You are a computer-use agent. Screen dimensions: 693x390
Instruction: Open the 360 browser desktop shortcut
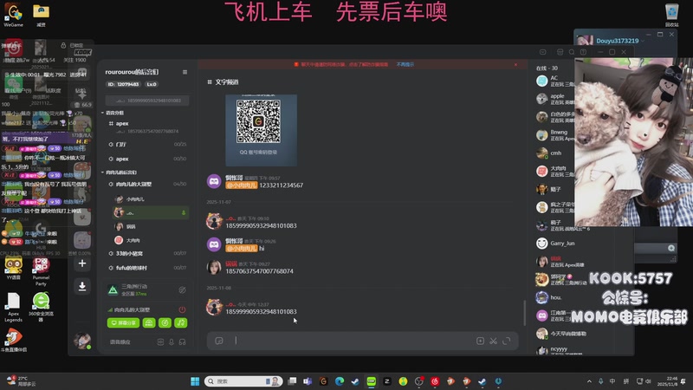(x=41, y=307)
